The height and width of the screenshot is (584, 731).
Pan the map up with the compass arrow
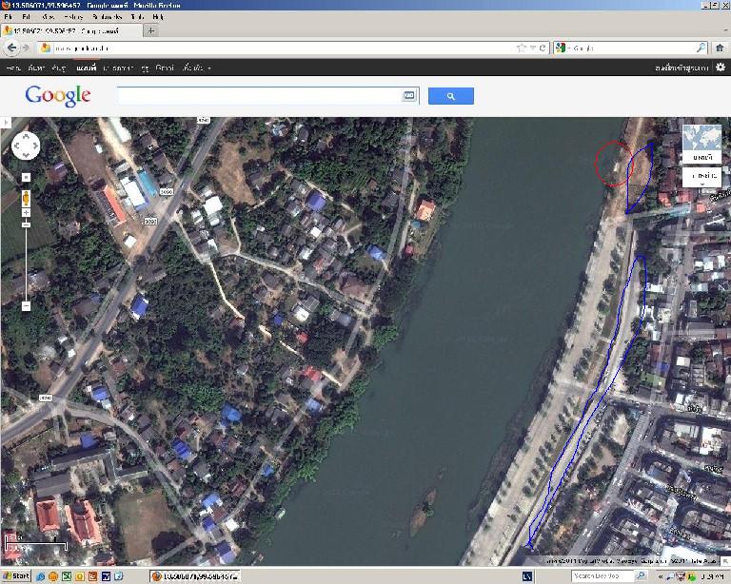click(26, 135)
